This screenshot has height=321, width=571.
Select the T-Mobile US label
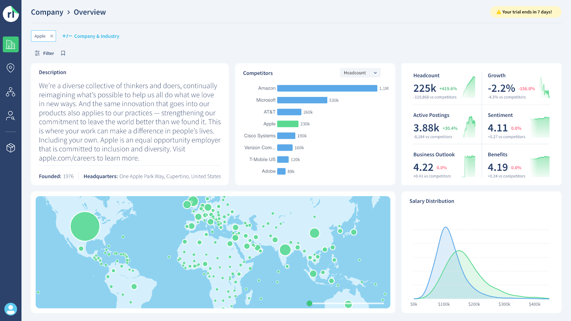pos(262,159)
